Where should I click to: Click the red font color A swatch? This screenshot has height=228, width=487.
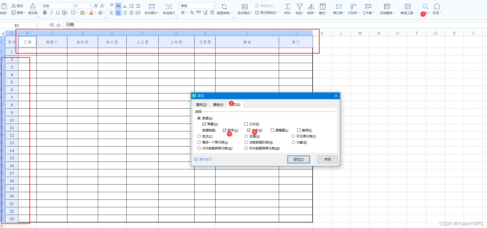pyautogui.click(x=91, y=13)
